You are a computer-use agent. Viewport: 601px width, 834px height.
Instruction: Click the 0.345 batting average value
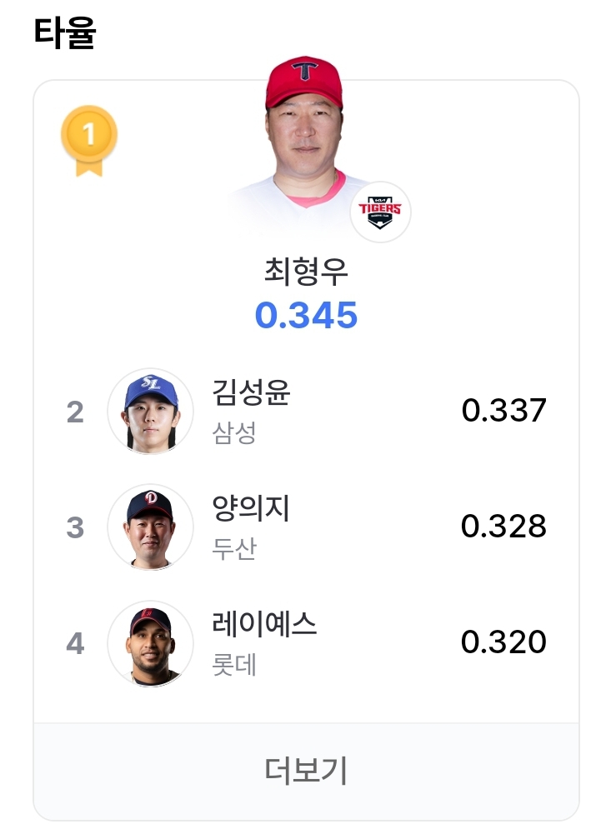click(306, 315)
